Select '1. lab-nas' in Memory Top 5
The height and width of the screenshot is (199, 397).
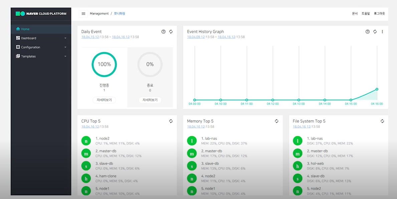pyautogui.click(x=209, y=139)
